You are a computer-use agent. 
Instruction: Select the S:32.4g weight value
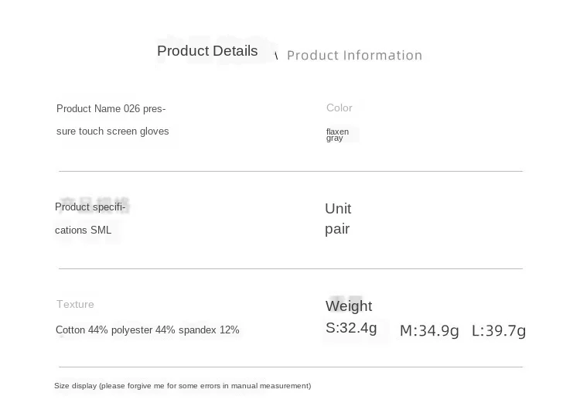pyautogui.click(x=351, y=328)
